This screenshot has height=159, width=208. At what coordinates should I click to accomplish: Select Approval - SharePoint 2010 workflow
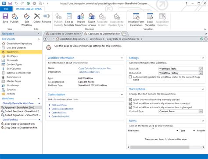click(x=19, y=108)
